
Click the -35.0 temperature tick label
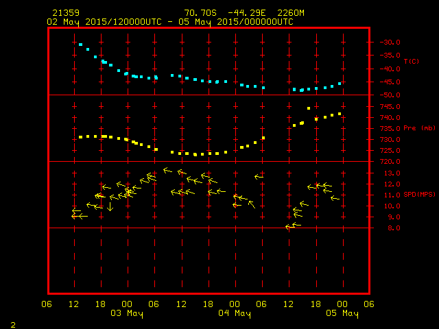390,56
